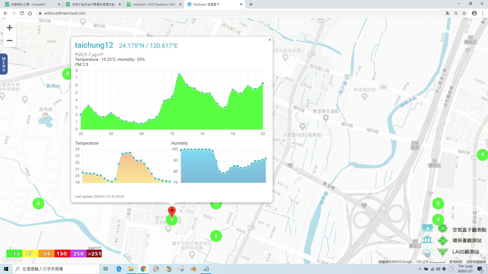488x274 pixels.
Task: Open the Chrome three-dot menu
Action: click(482, 13)
